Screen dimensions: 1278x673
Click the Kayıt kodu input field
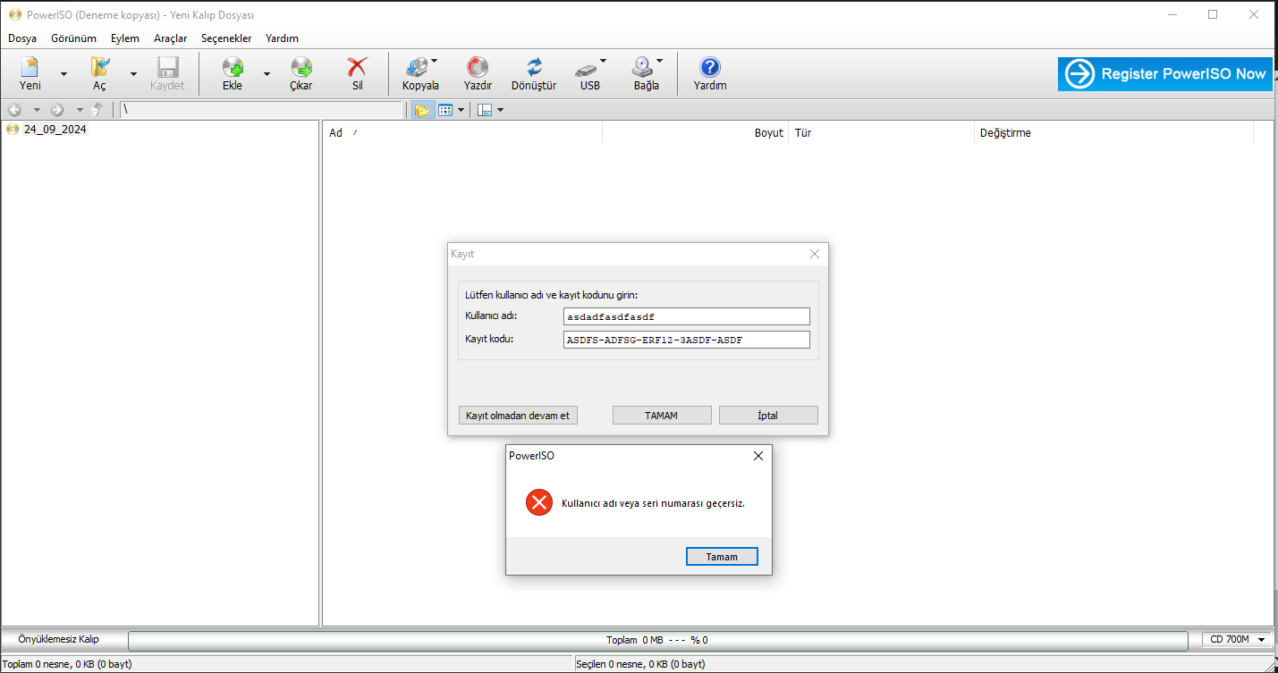[x=686, y=340]
